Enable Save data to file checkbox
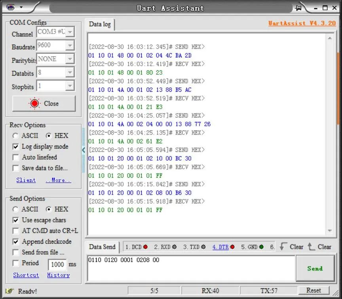The image size is (342, 299). (x=16, y=168)
